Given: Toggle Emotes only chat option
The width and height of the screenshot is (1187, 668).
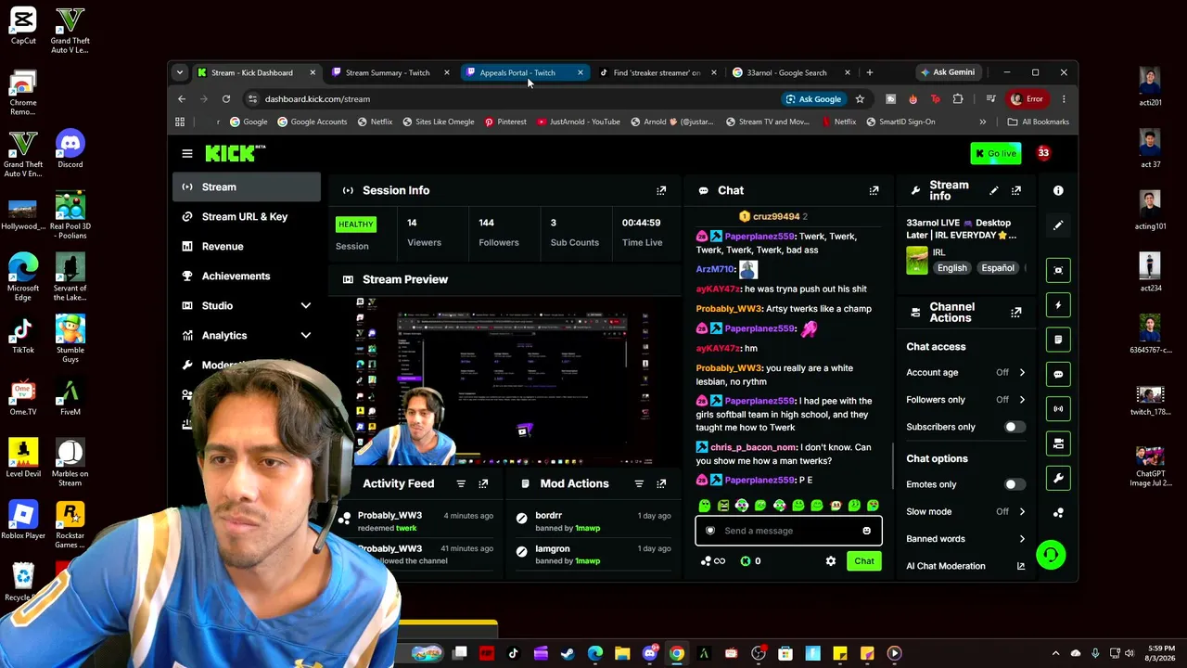Looking at the screenshot, I should point(1015,484).
